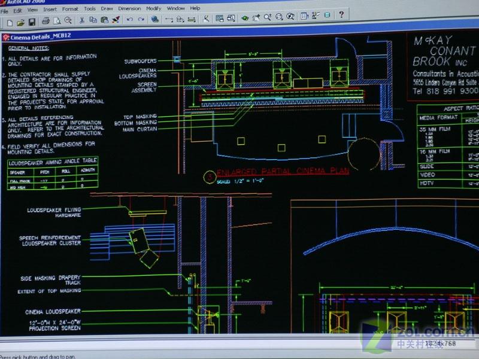This screenshot has width=479, height=359.
Task: Click the Open file folder icon
Action: pyautogui.click(x=21, y=23)
